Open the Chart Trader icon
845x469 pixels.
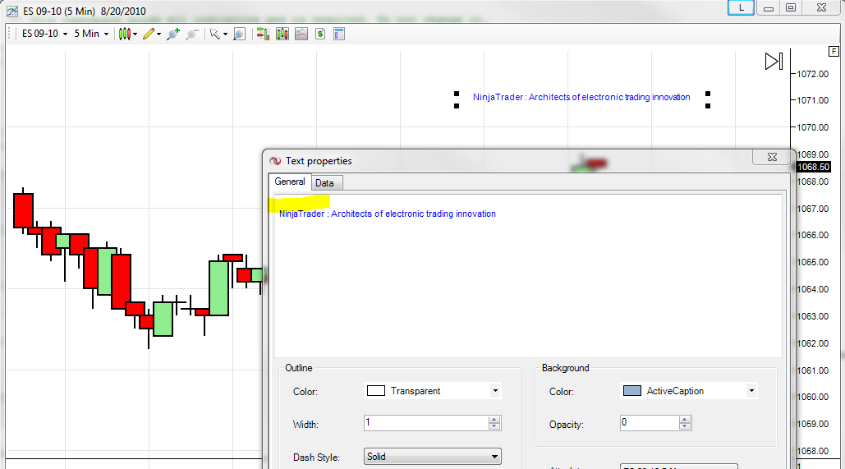coord(263,34)
